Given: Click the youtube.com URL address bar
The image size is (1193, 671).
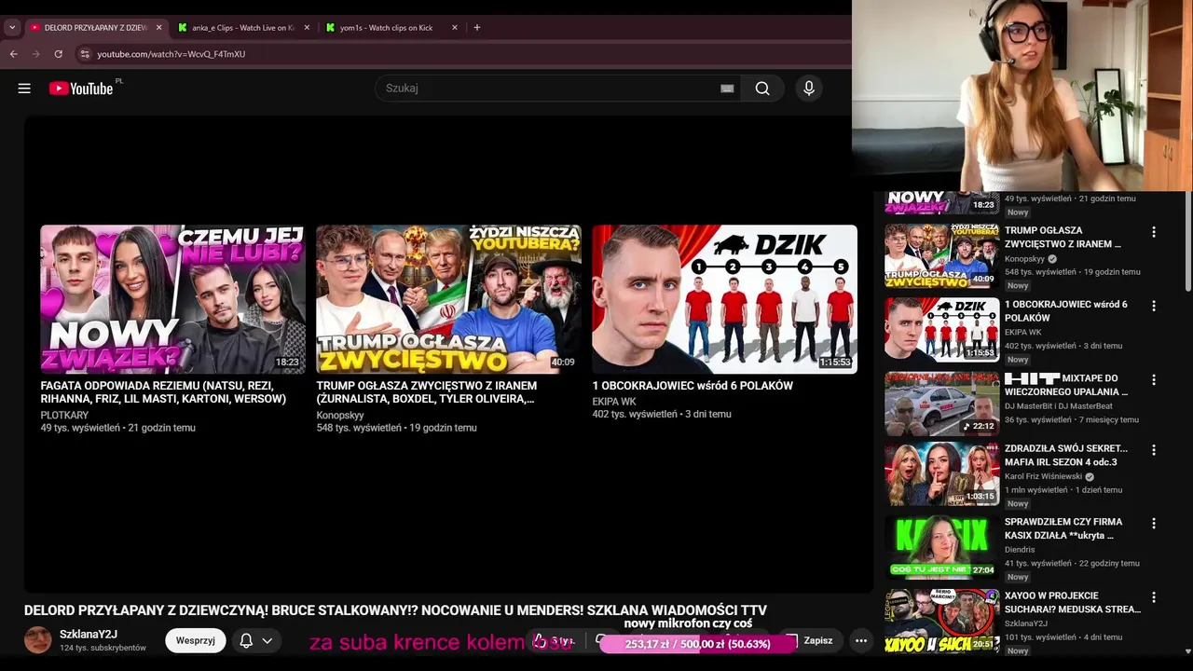Looking at the screenshot, I should pos(171,54).
